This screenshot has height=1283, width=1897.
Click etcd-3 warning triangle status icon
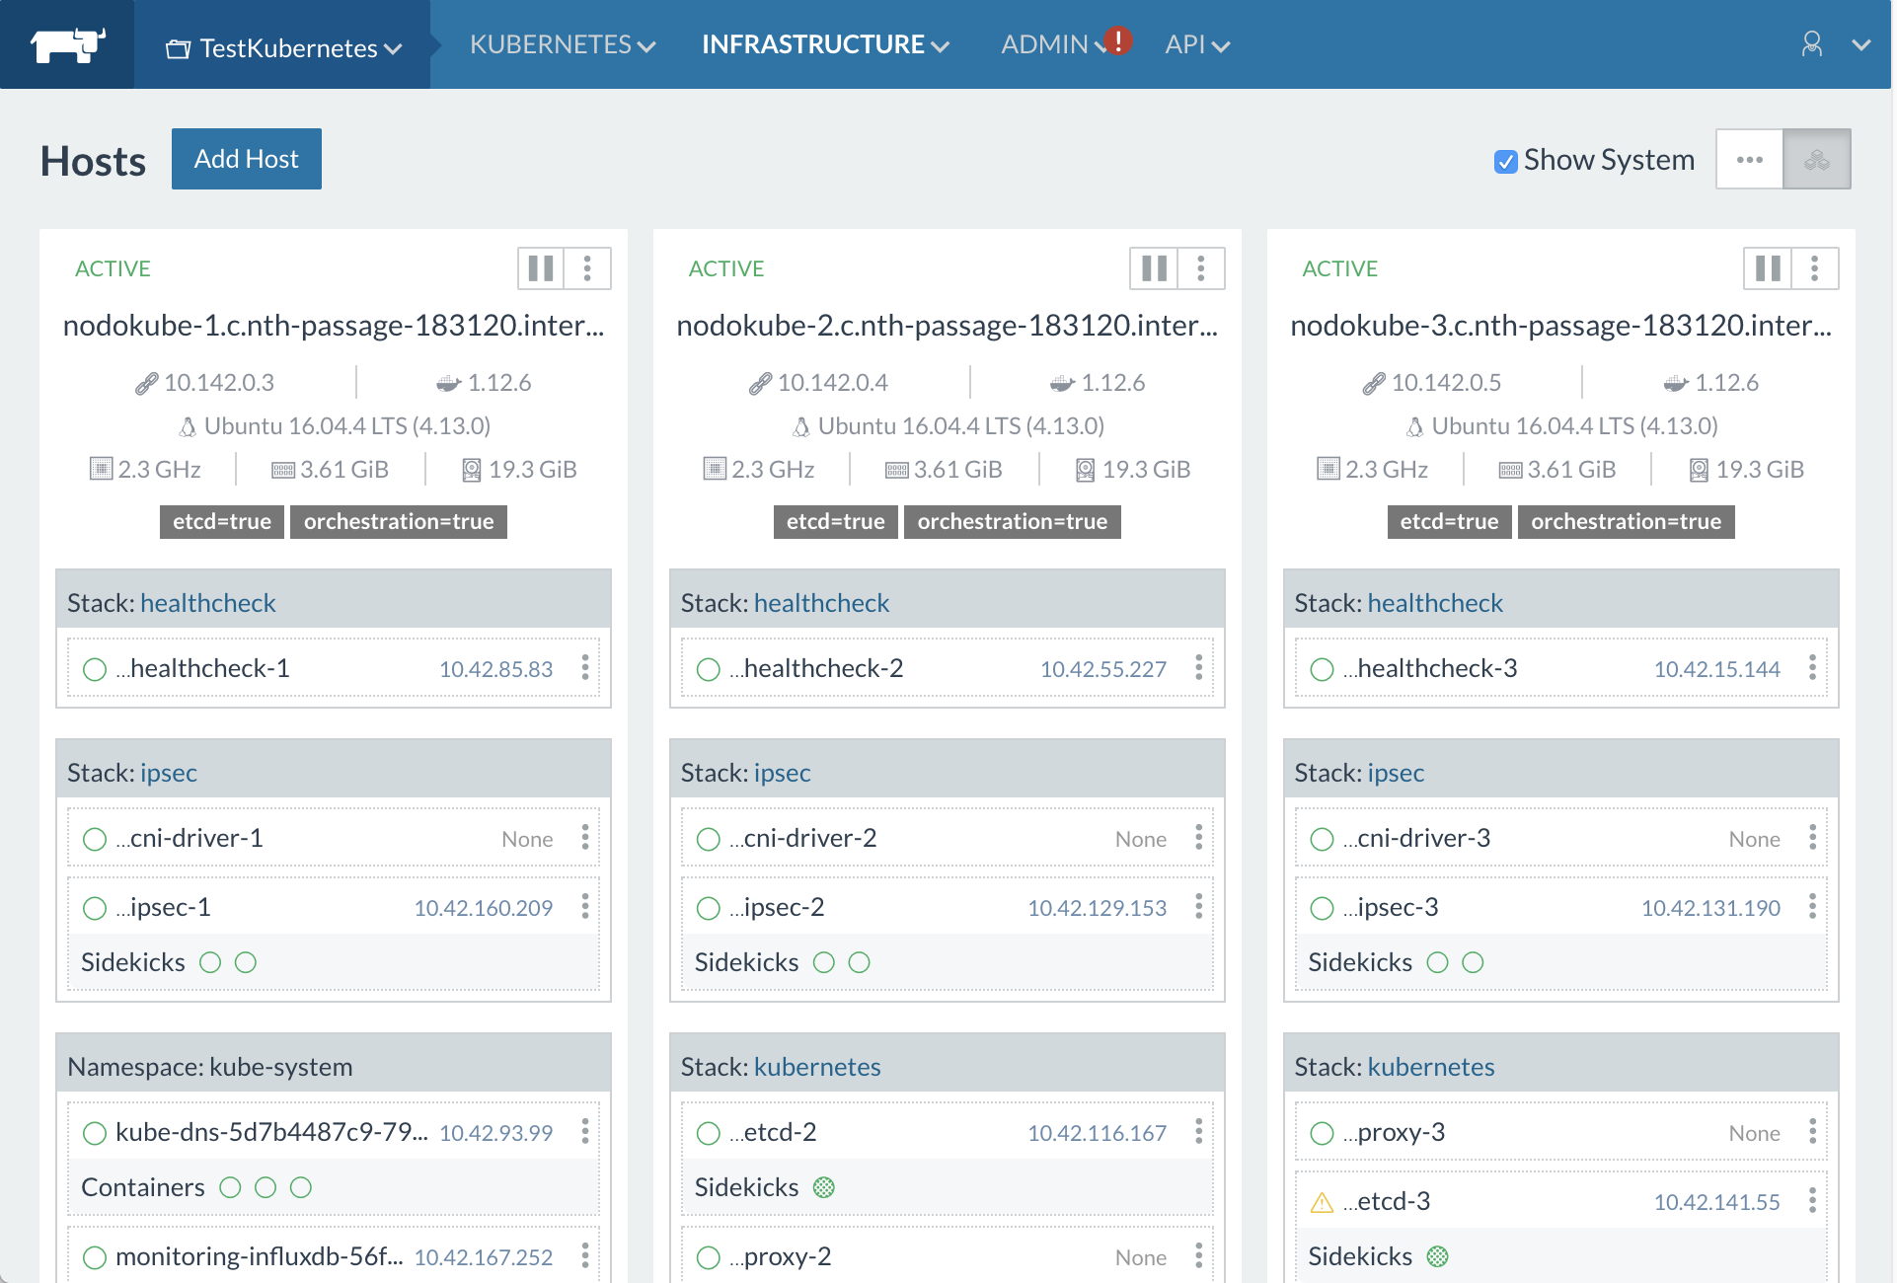pyautogui.click(x=1322, y=1202)
